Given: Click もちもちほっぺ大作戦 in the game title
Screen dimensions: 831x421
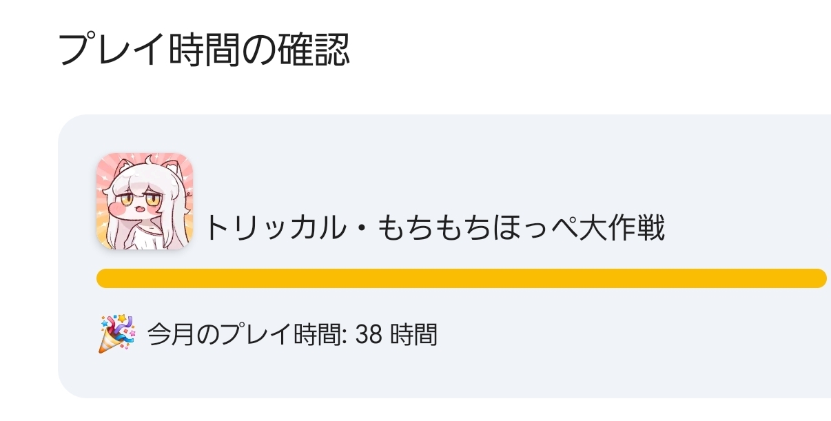Looking at the screenshot, I should [521, 228].
